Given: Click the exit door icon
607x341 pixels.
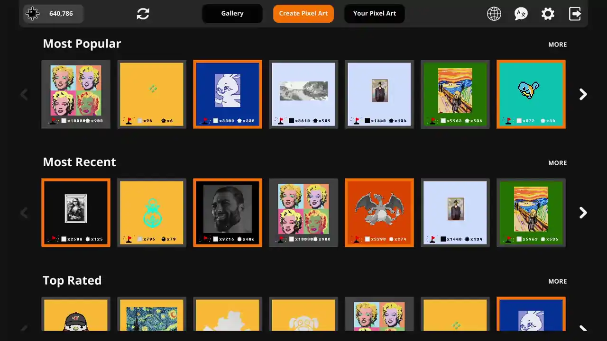Looking at the screenshot, I should [x=575, y=14].
